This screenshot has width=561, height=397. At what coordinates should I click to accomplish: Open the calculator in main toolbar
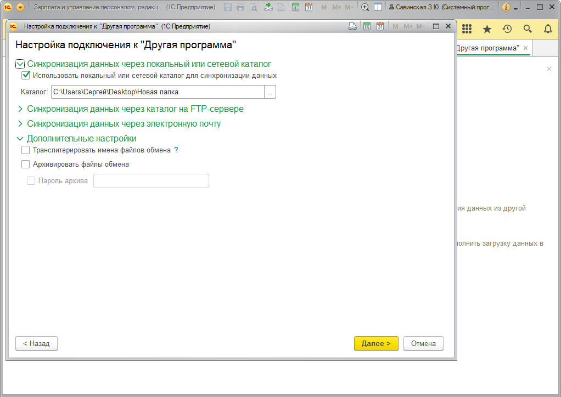[296, 7]
